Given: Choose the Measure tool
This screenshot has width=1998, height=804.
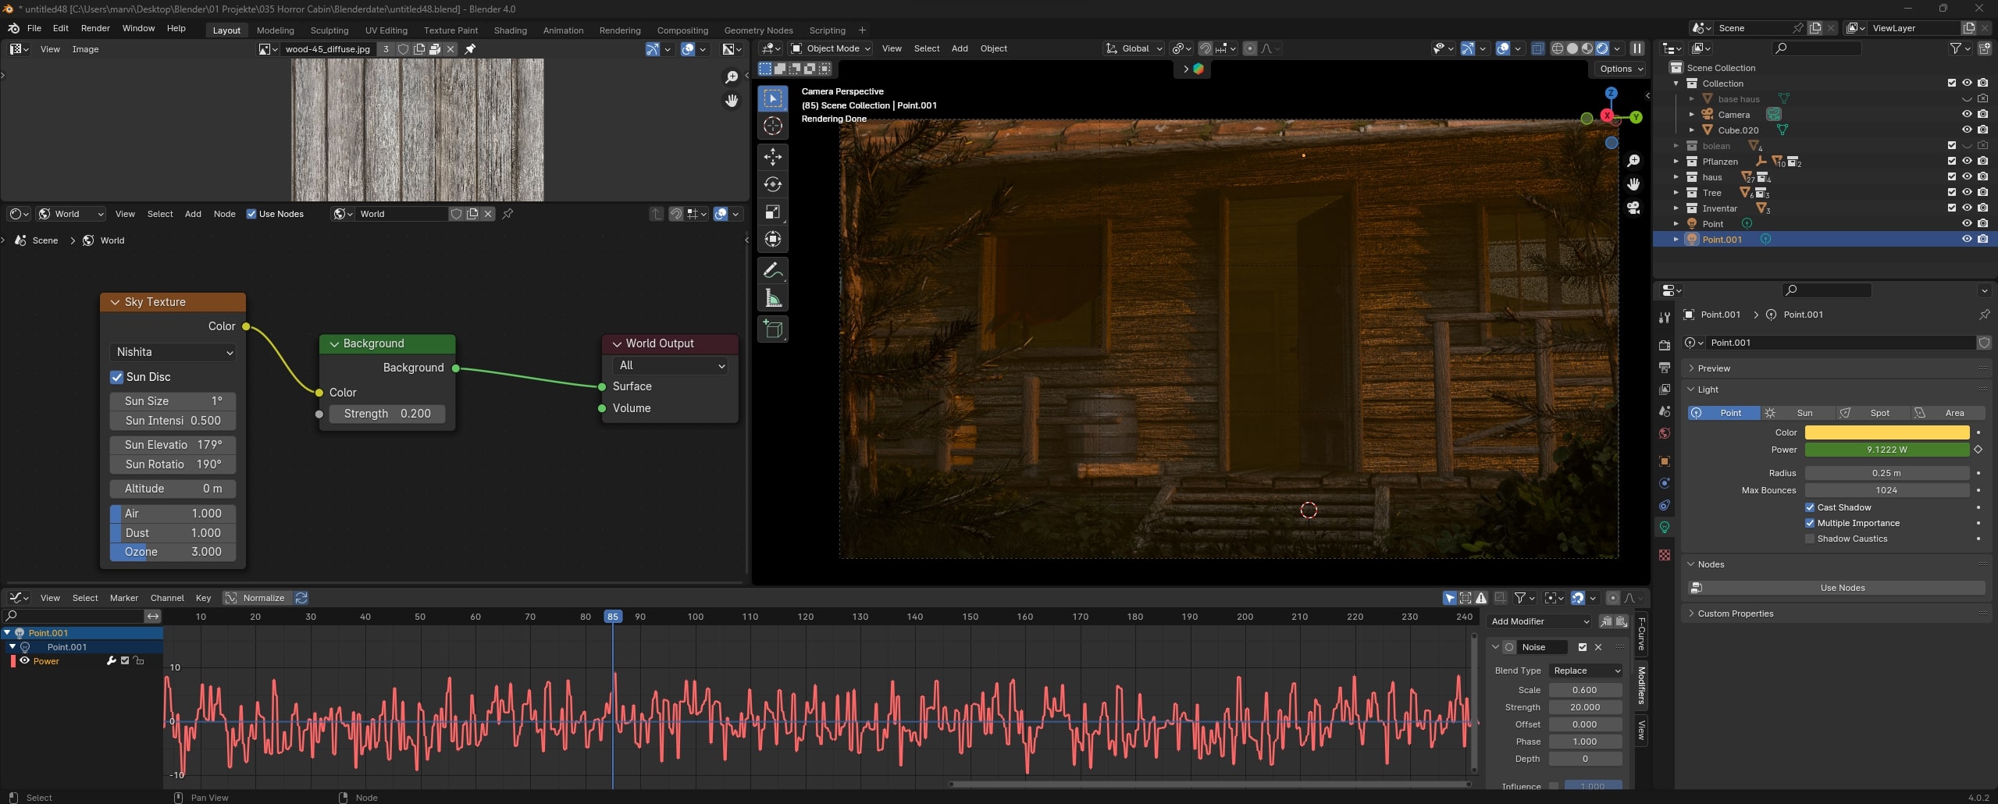Looking at the screenshot, I should pyautogui.click(x=772, y=298).
